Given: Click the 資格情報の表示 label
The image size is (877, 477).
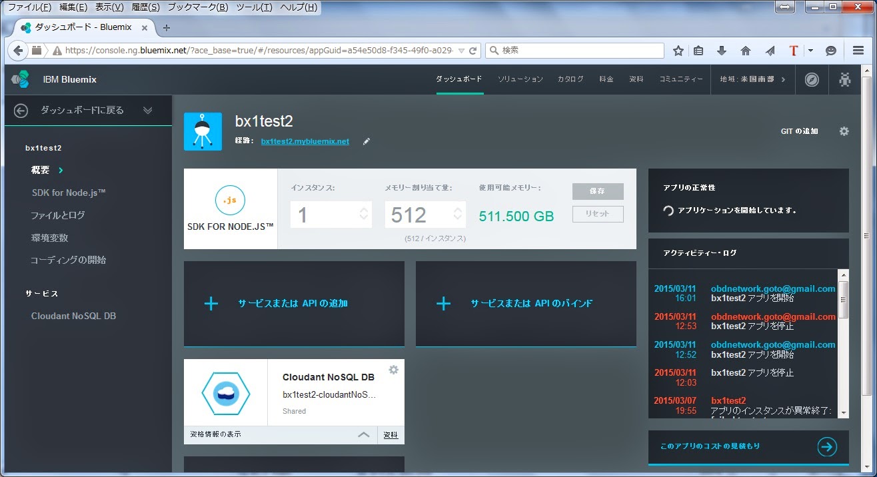Looking at the screenshot, I should (215, 434).
